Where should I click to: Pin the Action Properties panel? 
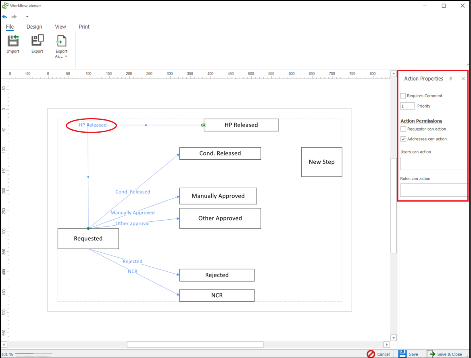pyautogui.click(x=450, y=79)
